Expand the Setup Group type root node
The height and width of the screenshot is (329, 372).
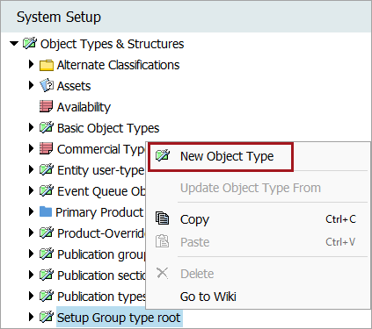coord(31,317)
